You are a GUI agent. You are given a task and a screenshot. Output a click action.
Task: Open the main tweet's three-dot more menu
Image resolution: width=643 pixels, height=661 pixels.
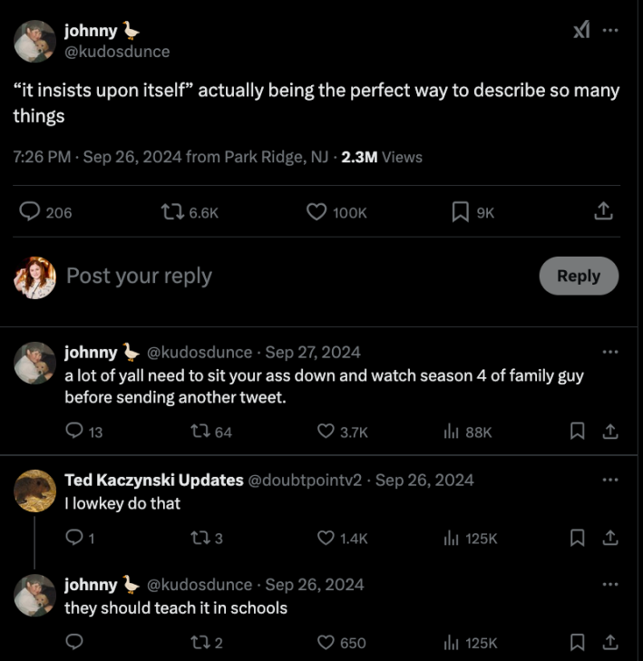pos(610,30)
